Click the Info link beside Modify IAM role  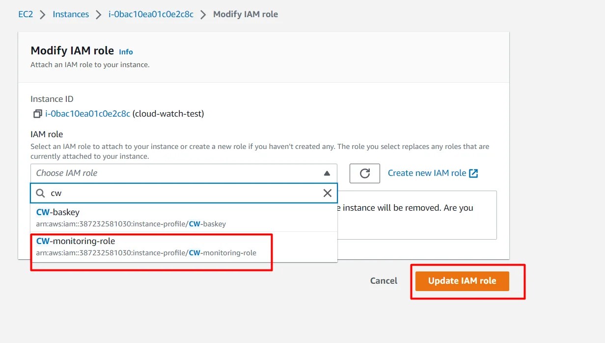pos(126,51)
